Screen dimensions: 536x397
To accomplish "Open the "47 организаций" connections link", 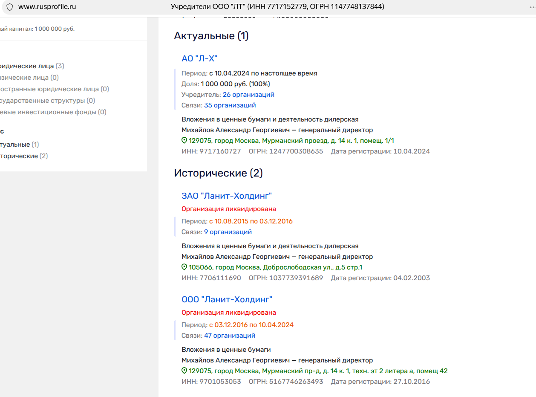I will coord(230,336).
